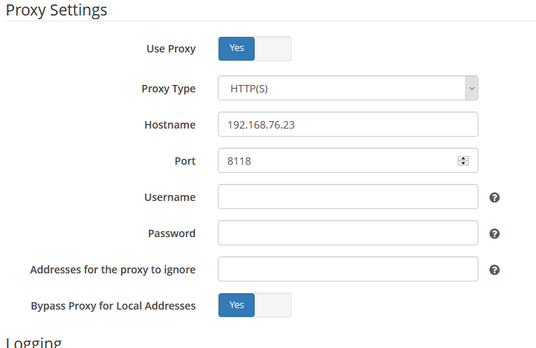Show help for the Password field
The width and height of the screenshot is (536, 348).
point(495,233)
